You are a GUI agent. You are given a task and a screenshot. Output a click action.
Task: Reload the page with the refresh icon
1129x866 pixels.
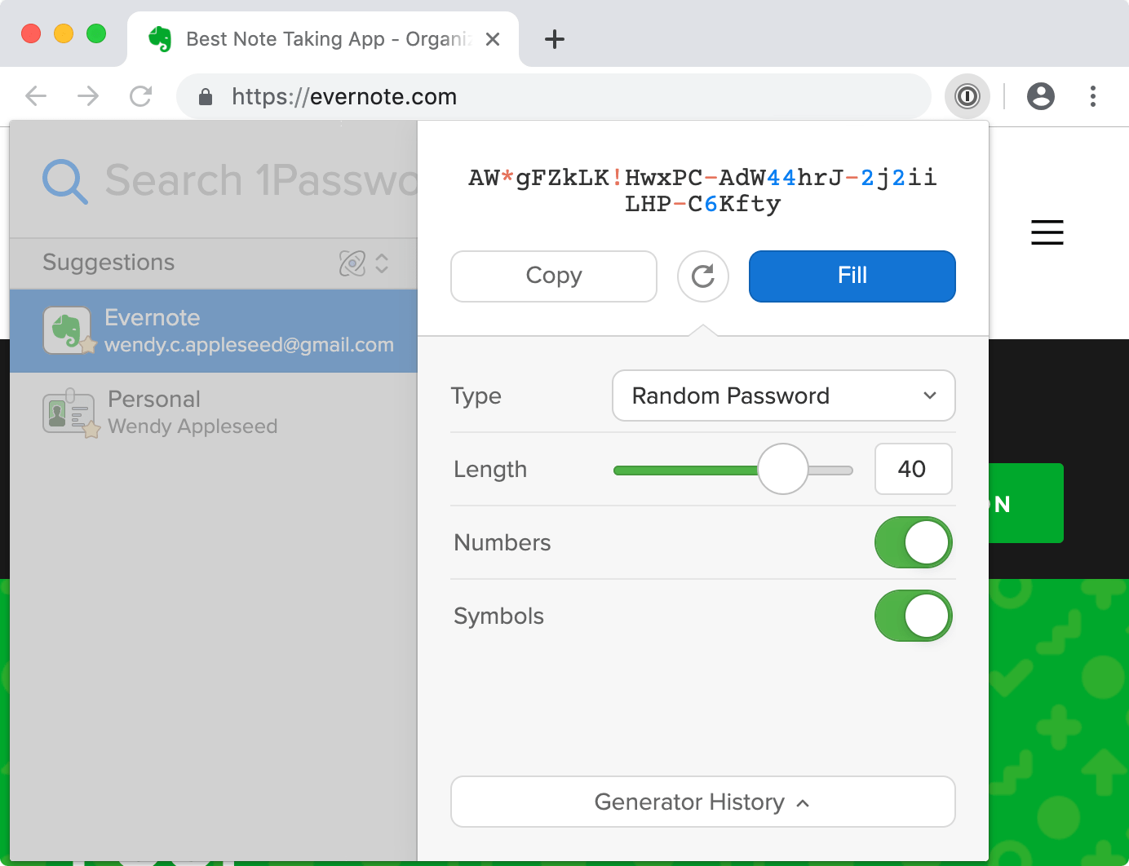pos(141,96)
